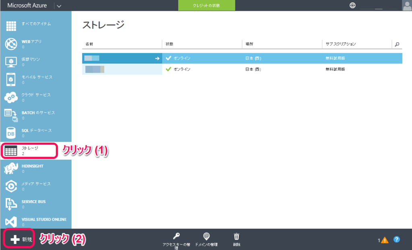Sort by the 名前 column header

89,44
